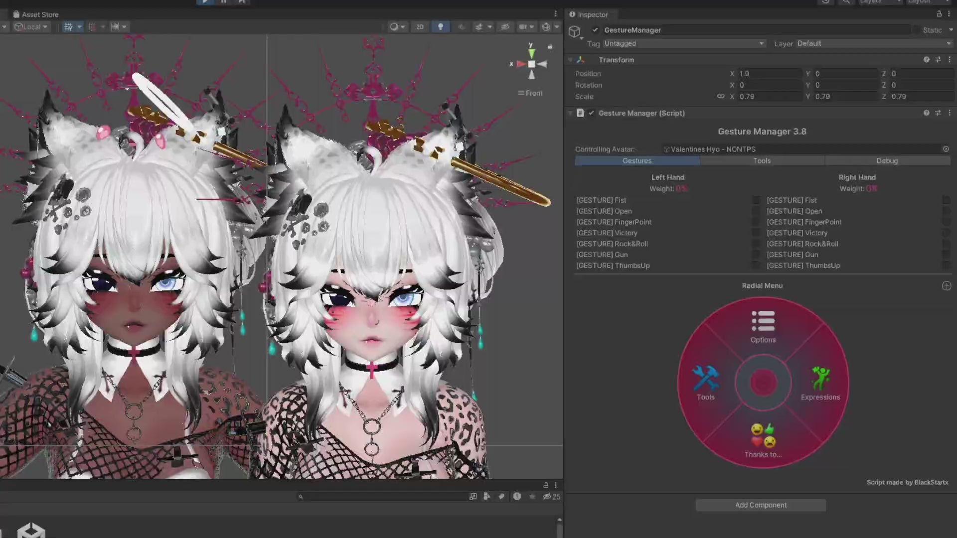Image resolution: width=957 pixels, height=538 pixels.
Task: Switch to the Tools tab in Gesture Manager
Action: [x=762, y=161]
